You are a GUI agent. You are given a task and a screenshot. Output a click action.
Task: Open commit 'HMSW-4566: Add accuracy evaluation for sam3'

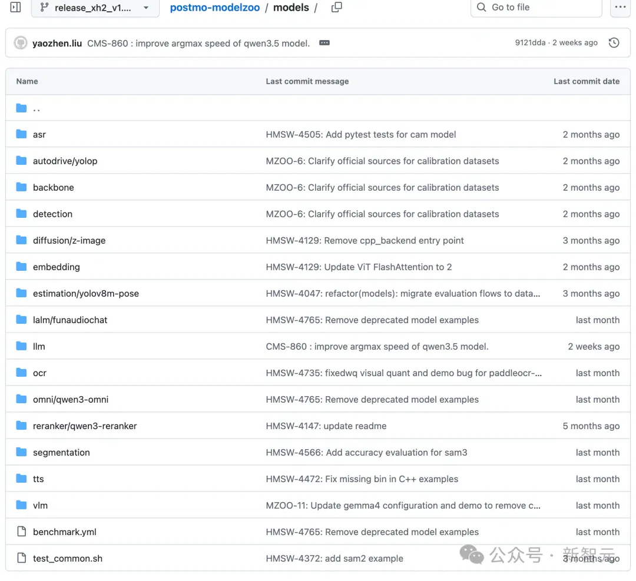(366, 453)
